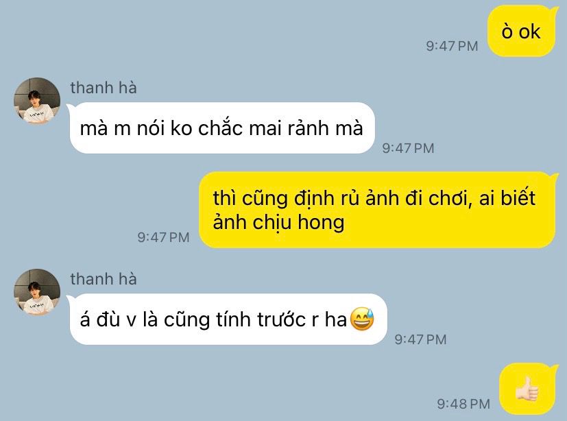This screenshot has height=421, width=567.
Task: Tap the top thanh hà profile avatar
Action: coord(37,101)
